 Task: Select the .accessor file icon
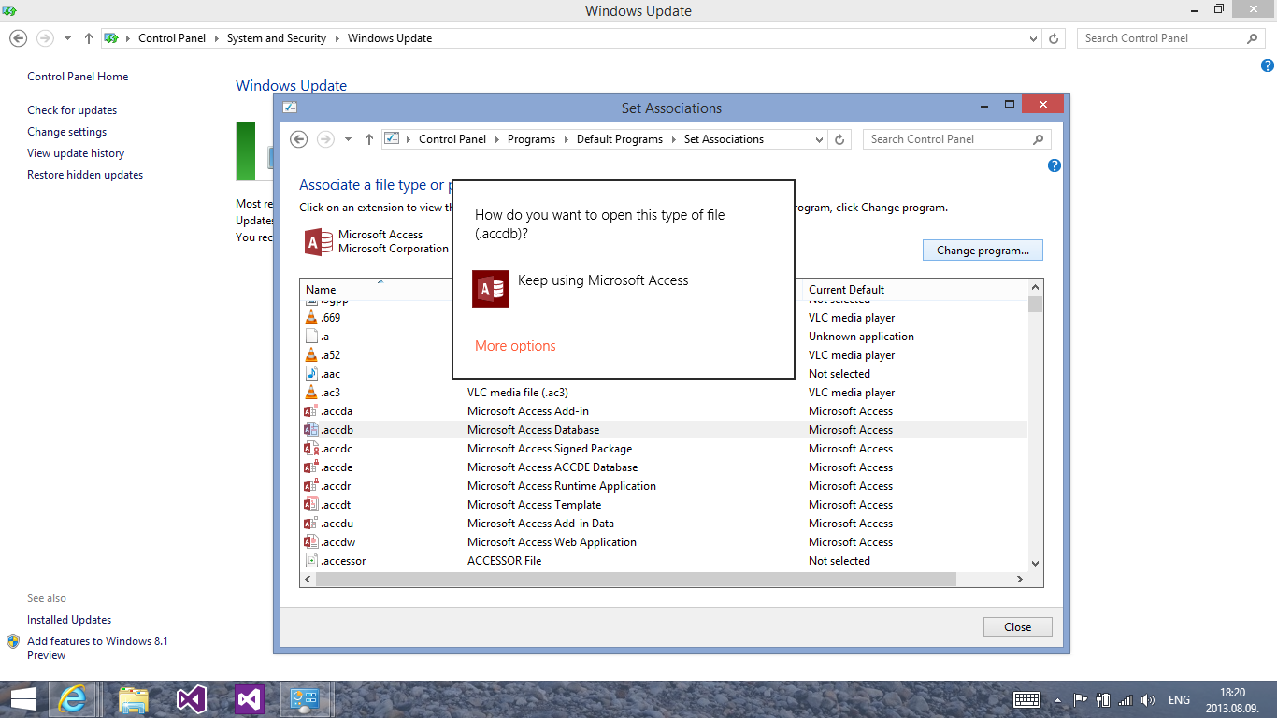(311, 561)
